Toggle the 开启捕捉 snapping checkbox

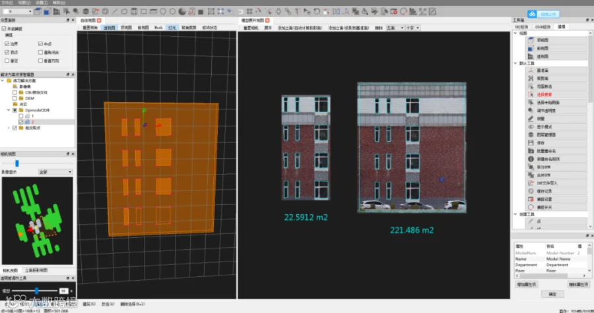coord(4,29)
